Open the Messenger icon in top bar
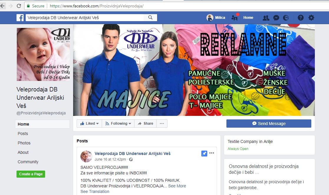This screenshot has width=329, height=195. click(x=276, y=18)
